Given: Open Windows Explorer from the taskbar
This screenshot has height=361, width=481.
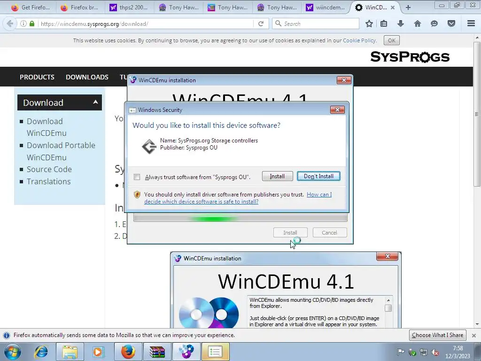Looking at the screenshot, I should pos(70,352).
